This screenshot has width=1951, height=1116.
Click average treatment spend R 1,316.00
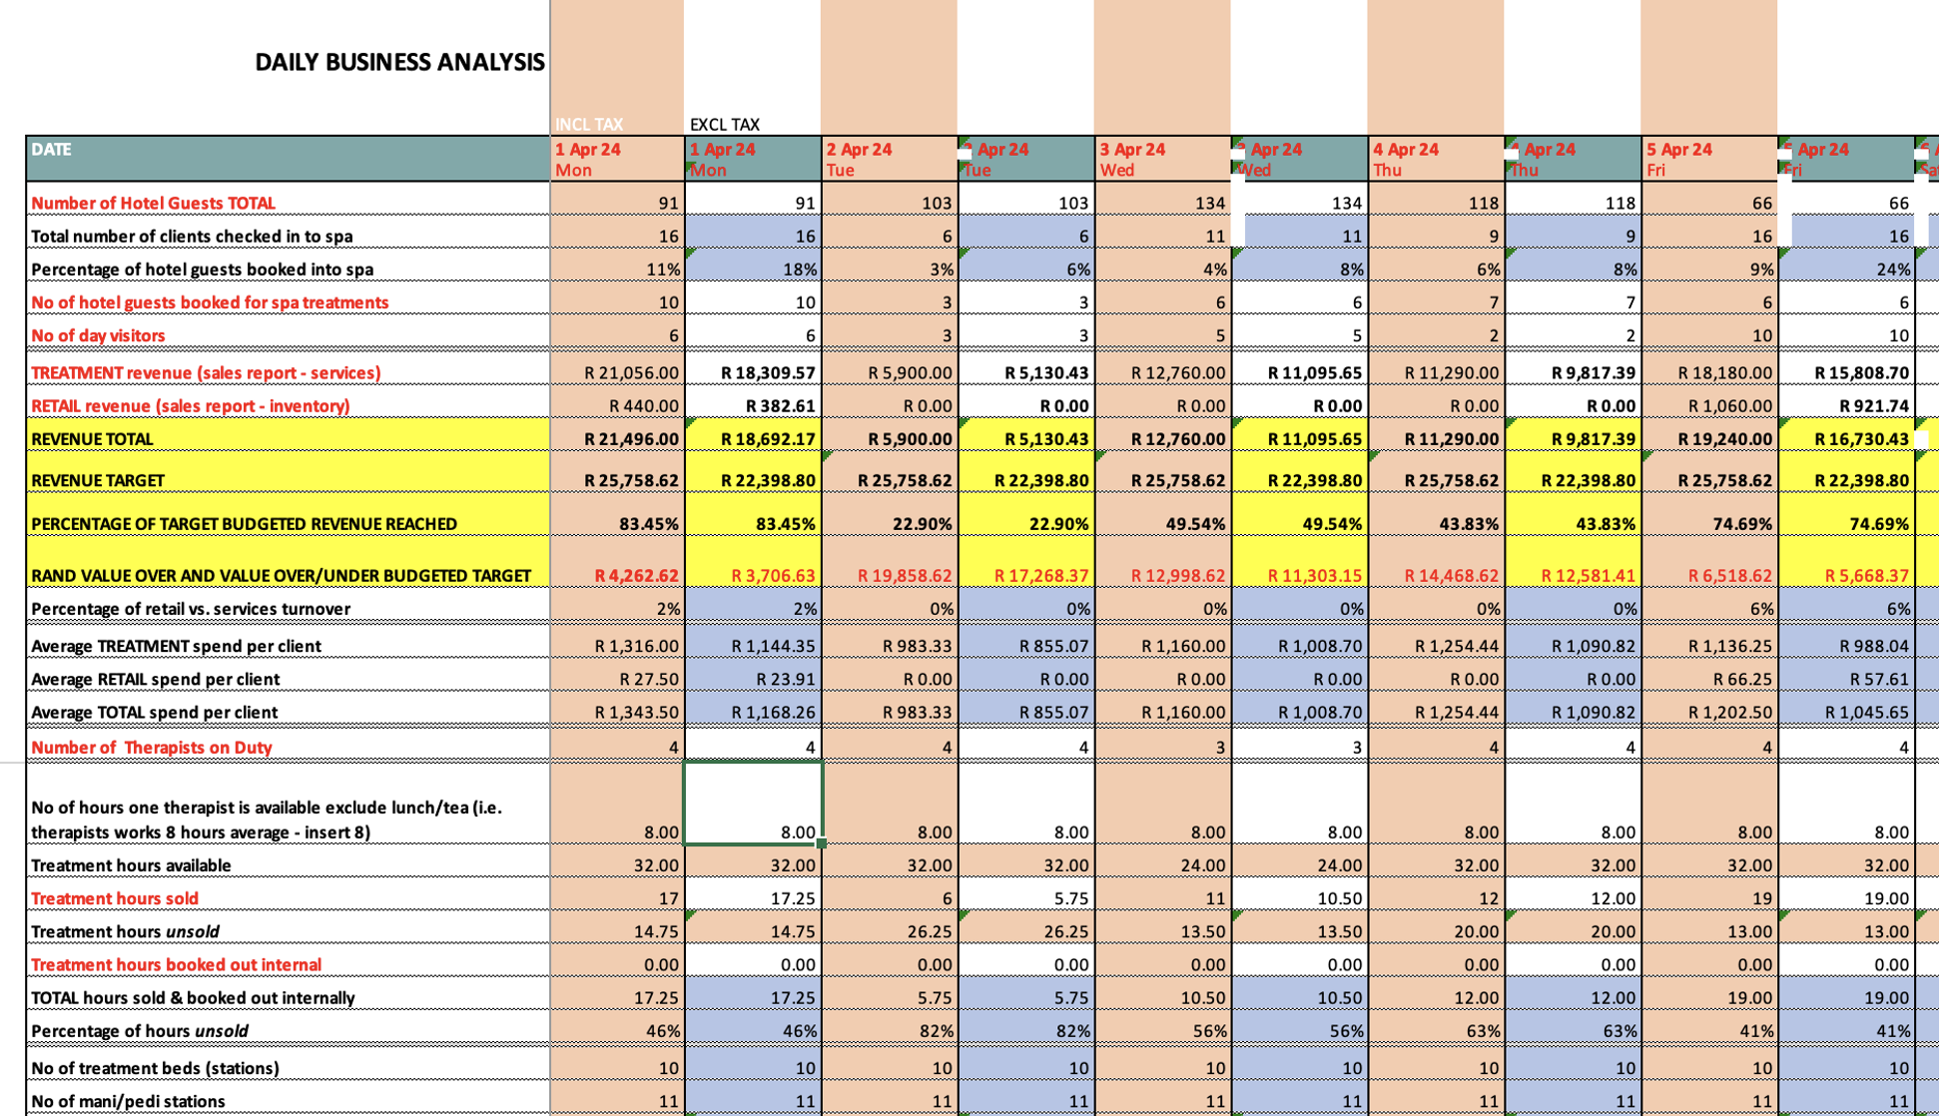pyautogui.click(x=636, y=646)
